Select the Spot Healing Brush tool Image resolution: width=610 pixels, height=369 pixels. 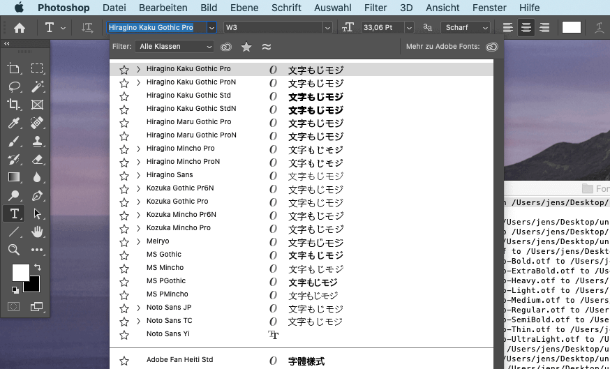[37, 123]
